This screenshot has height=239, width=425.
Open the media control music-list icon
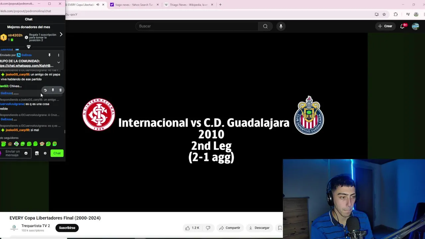[x=408, y=14]
